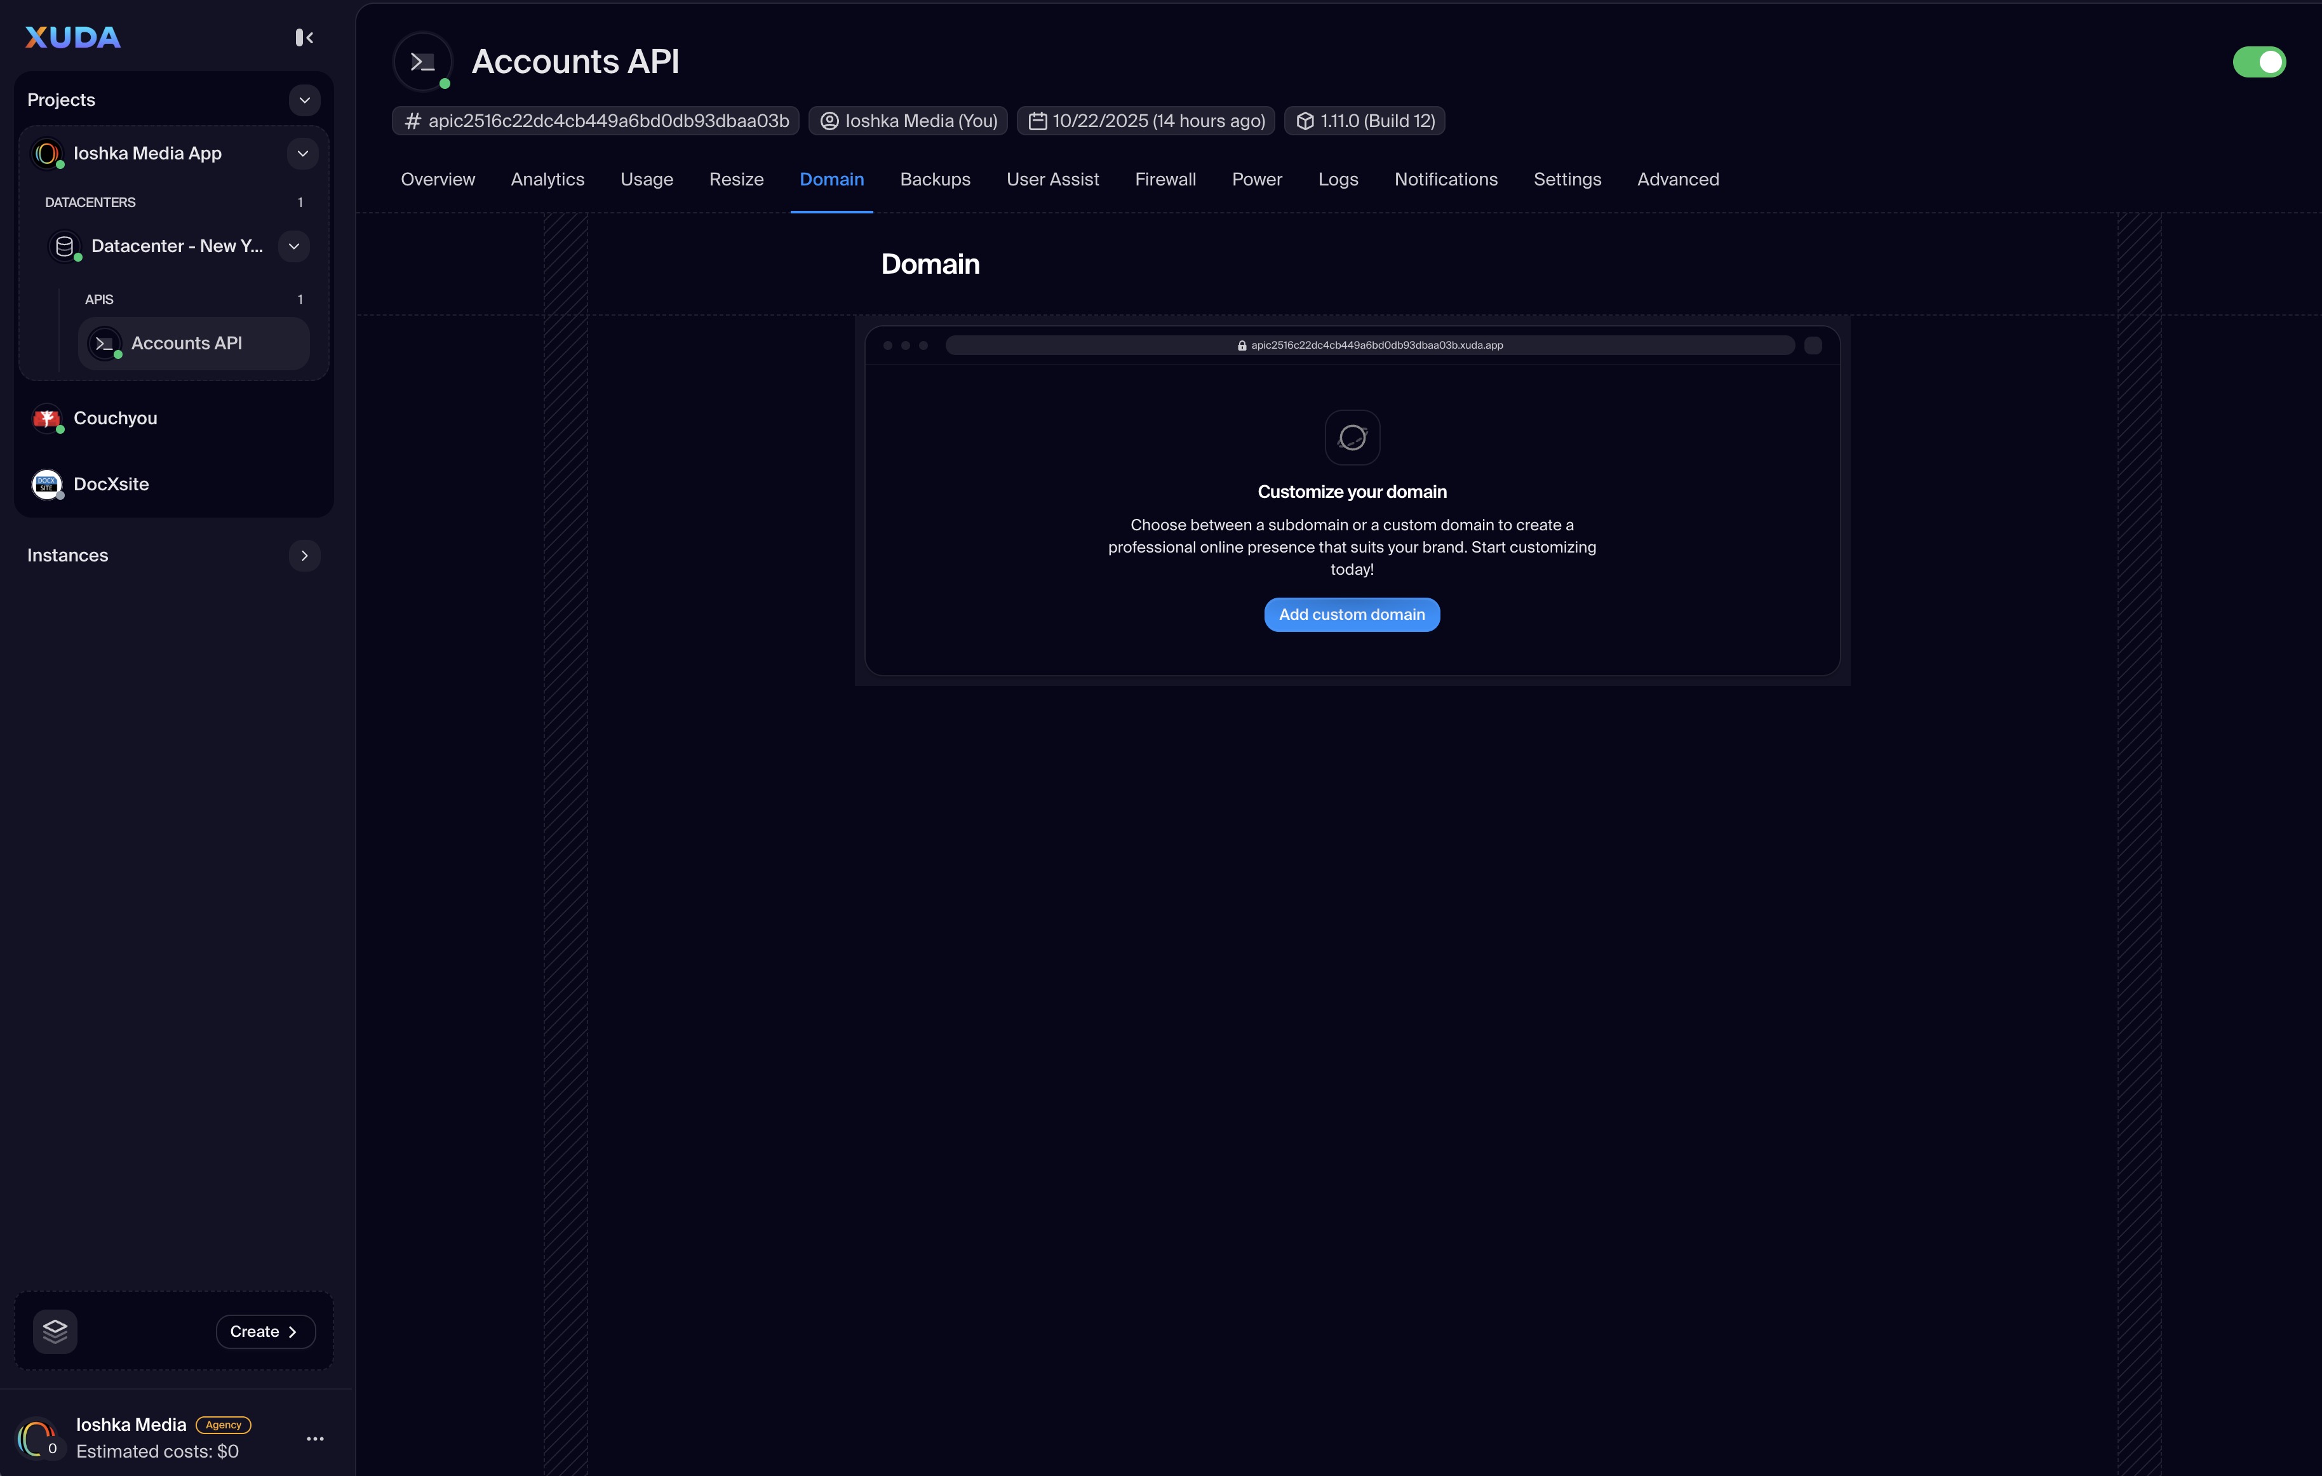Click the xuda.app URL address bar

click(1369, 345)
